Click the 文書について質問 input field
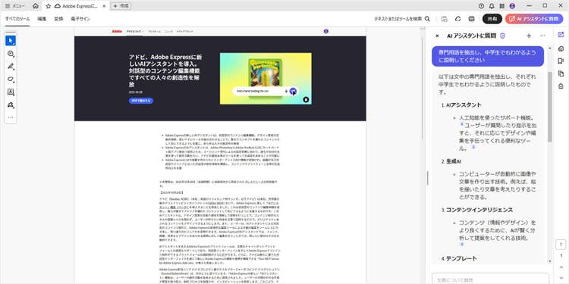The width and height of the screenshot is (569, 284). click(490, 279)
